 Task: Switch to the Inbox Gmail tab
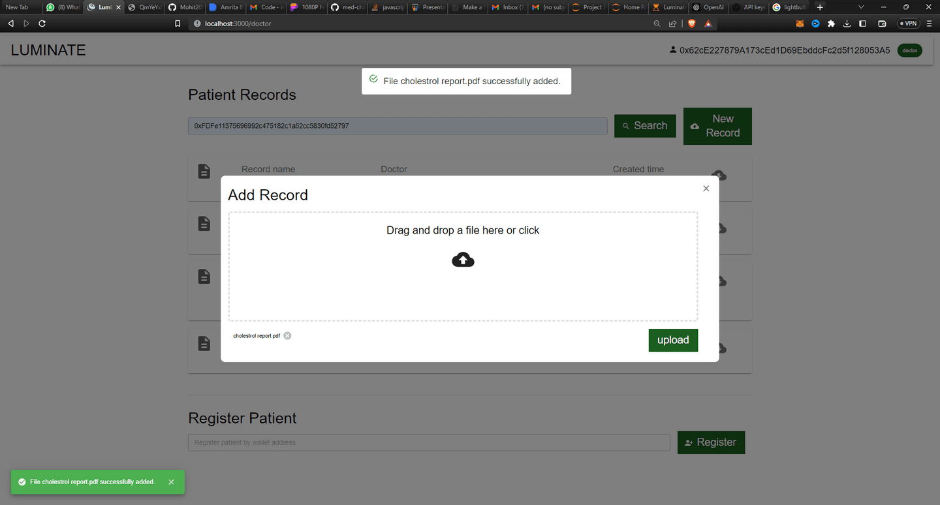pos(509,7)
